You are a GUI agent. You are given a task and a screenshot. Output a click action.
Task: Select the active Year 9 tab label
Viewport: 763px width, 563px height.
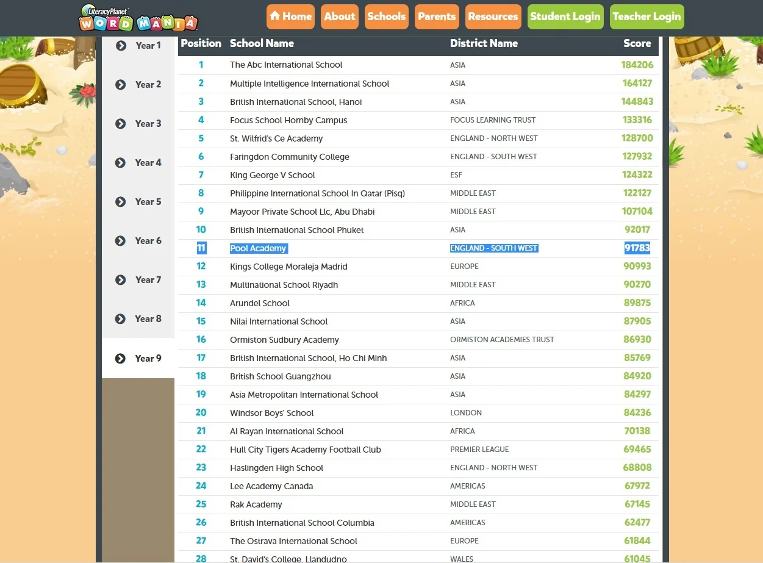(148, 358)
